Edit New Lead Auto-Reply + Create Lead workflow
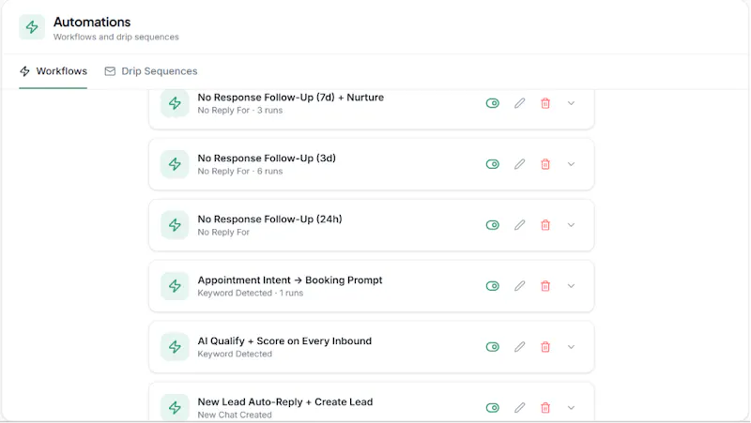Image resolution: width=751 pixels, height=423 pixels. click(x=520, y=408)
